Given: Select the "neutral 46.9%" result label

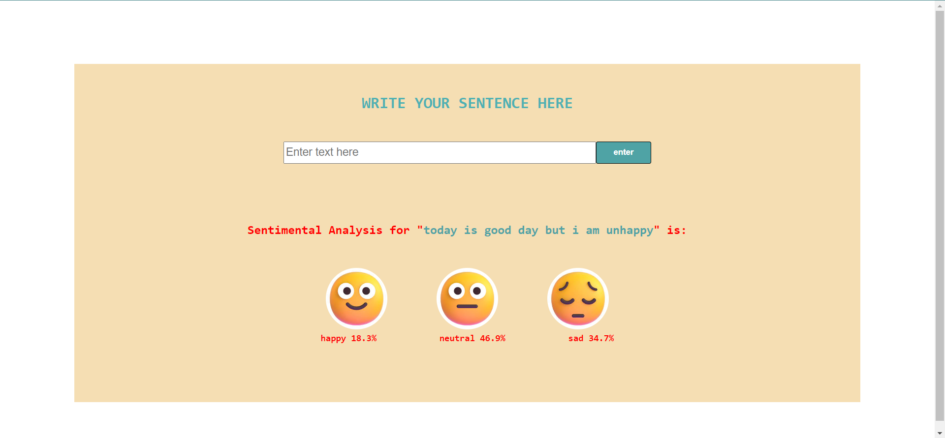Looking at the screenshot, I should (x=472, y=338).
